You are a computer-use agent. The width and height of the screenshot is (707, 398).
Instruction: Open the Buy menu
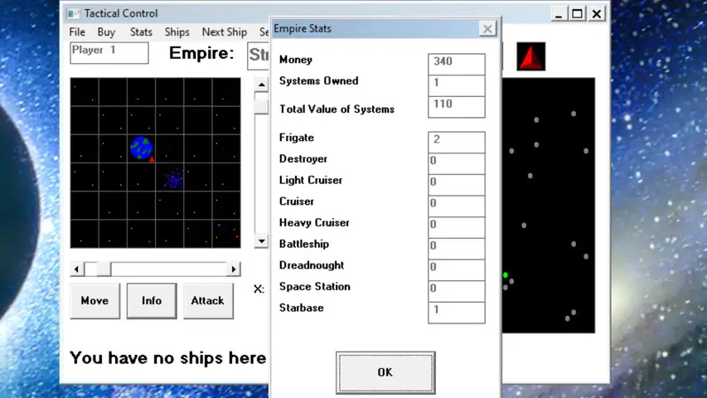106,32
